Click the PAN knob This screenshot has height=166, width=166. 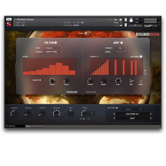point(71,113)
